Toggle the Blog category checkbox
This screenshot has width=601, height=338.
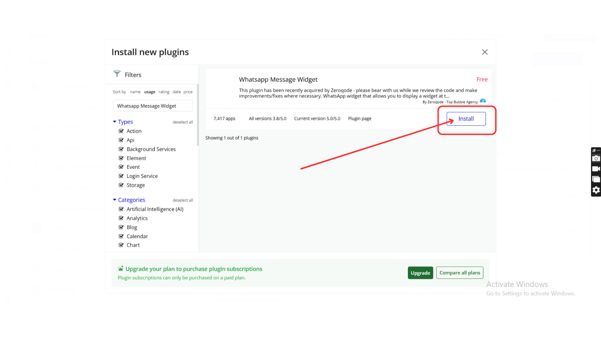(x=121, y=227)
